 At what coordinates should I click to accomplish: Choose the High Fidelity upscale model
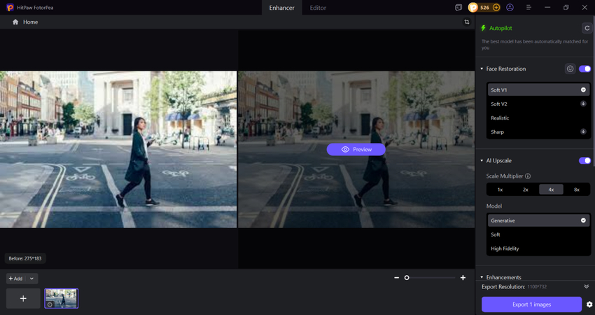pos(538,248)
